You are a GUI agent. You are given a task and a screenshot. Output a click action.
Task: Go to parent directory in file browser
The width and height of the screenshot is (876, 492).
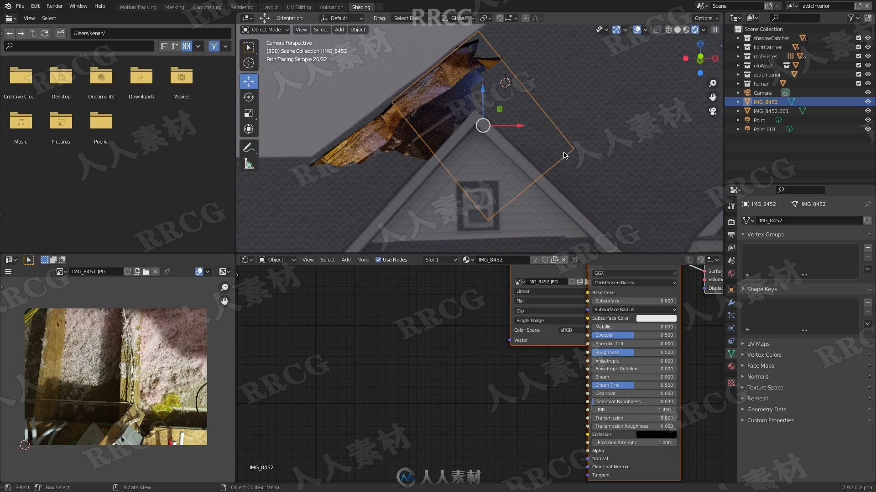click(x=33, y=33)
